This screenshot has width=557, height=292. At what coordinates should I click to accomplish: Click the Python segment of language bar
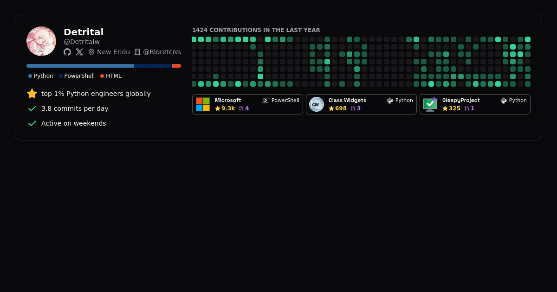point(80,66)
